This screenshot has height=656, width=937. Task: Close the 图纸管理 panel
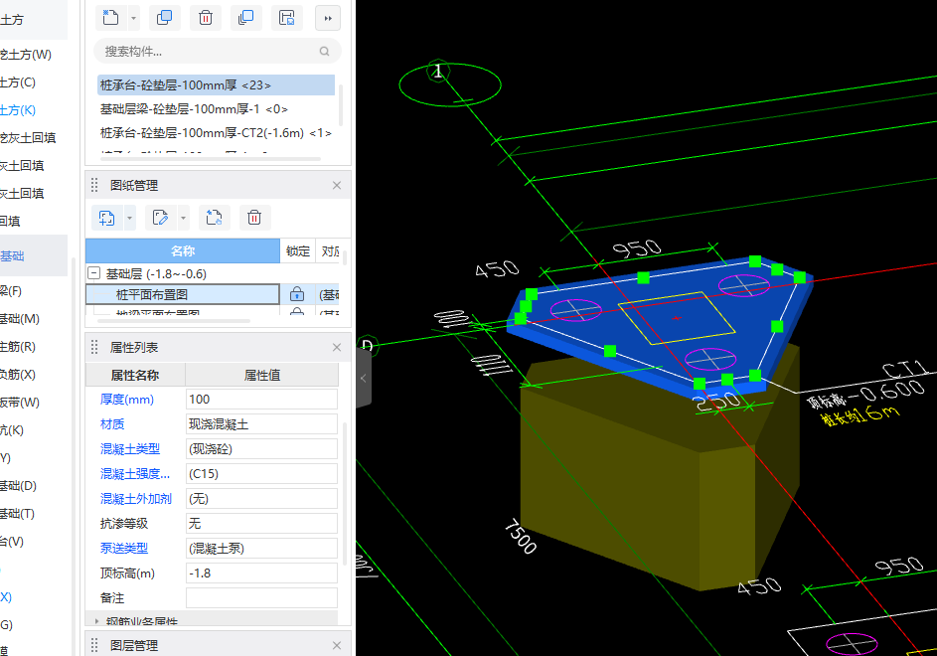(x=337, y=186)
